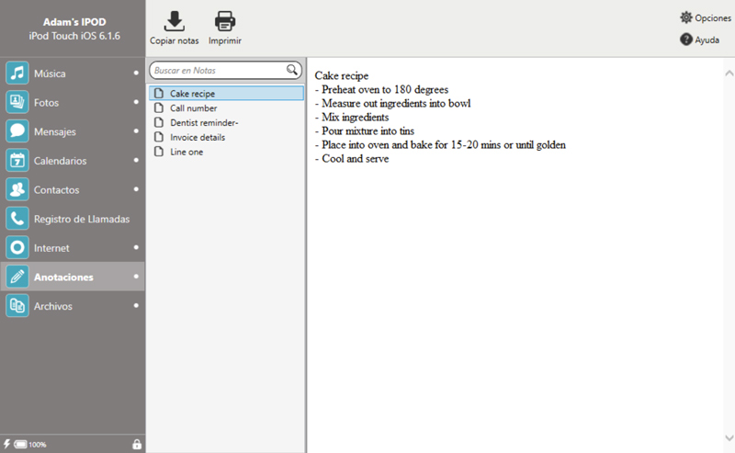Open the Registro de Llamadas phone icon

(17, 219)
